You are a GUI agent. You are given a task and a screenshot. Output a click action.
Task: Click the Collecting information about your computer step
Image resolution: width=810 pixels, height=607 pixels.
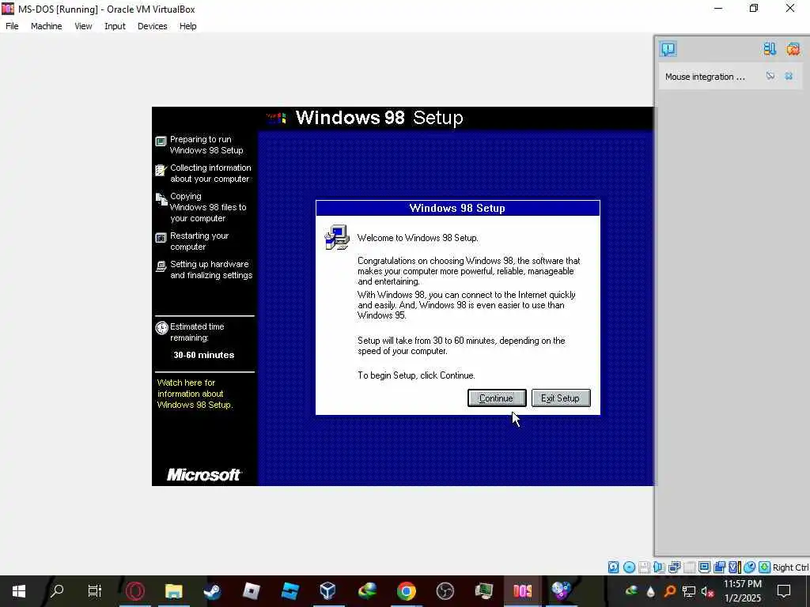[203, 173]
